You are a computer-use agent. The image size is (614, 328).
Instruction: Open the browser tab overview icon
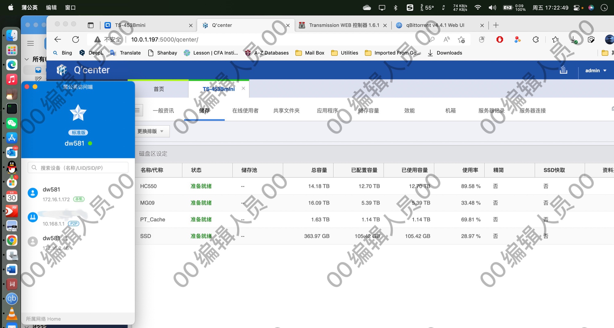(x=91, y=25)
